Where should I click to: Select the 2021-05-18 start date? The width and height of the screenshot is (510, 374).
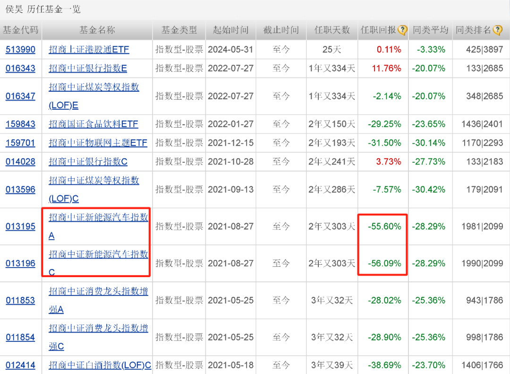[230, 365]
